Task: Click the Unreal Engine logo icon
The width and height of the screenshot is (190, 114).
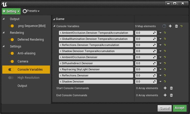Action: click(x=4, y=4)
